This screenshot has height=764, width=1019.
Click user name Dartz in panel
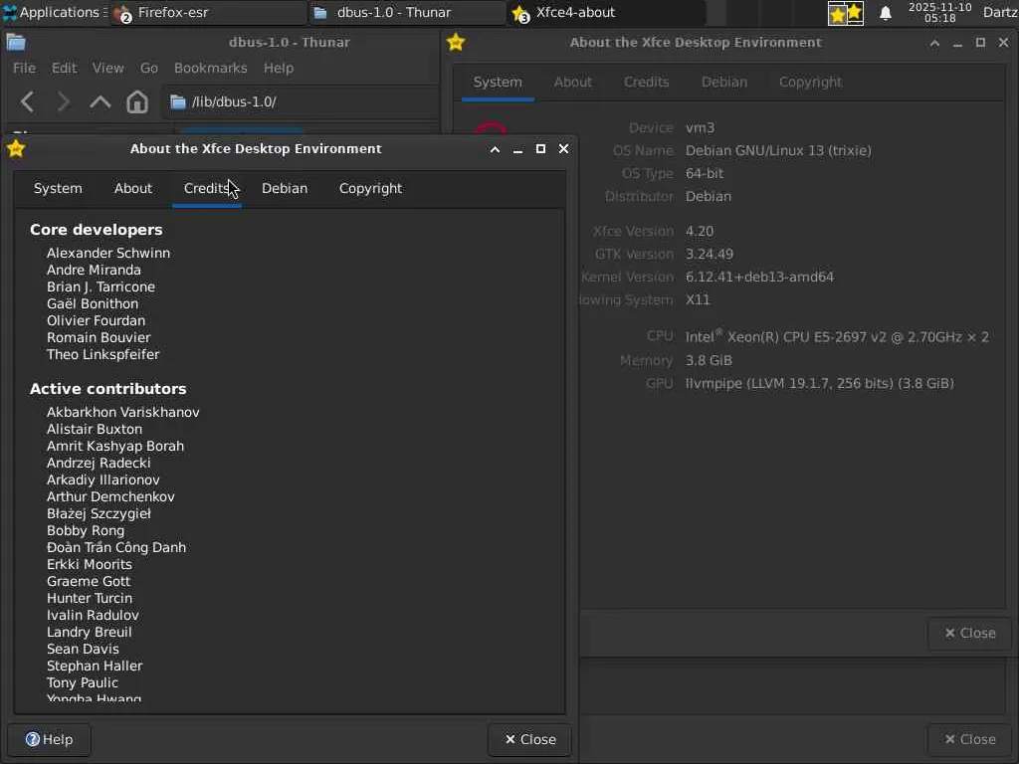click(x=1000, y=12)
